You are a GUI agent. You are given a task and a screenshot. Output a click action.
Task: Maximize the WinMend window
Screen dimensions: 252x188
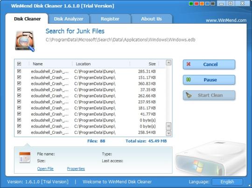(x=231, y=3)
